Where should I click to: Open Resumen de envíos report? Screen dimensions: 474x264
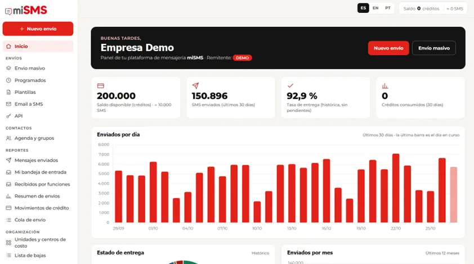pos(38,196)
